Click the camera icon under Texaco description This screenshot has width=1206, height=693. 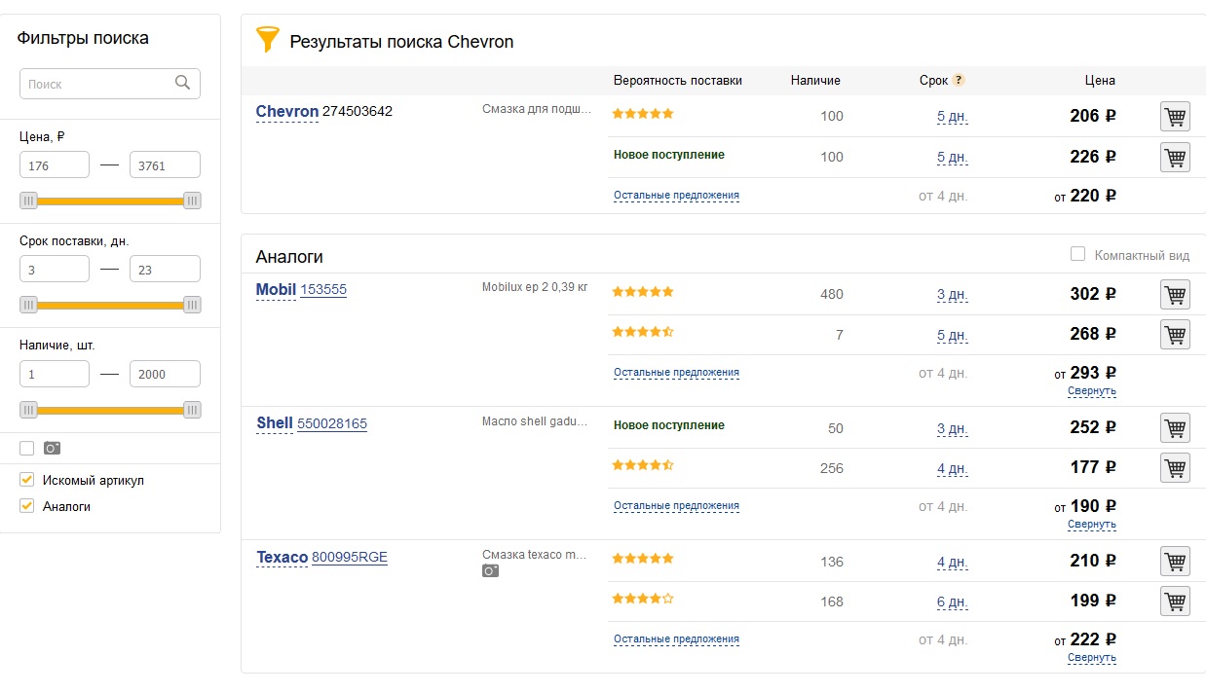pyautogui.click(x=490, y=571)
